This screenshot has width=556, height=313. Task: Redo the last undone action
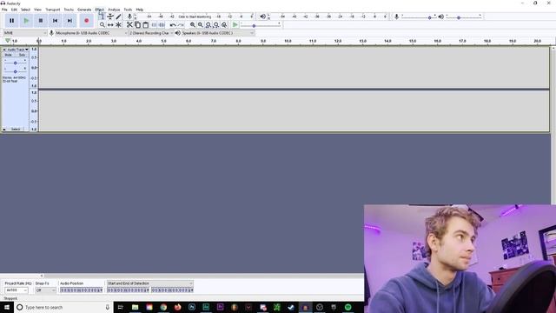[181, 25]
